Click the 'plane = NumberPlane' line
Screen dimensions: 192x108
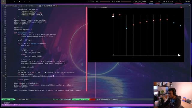pos(30,20)
